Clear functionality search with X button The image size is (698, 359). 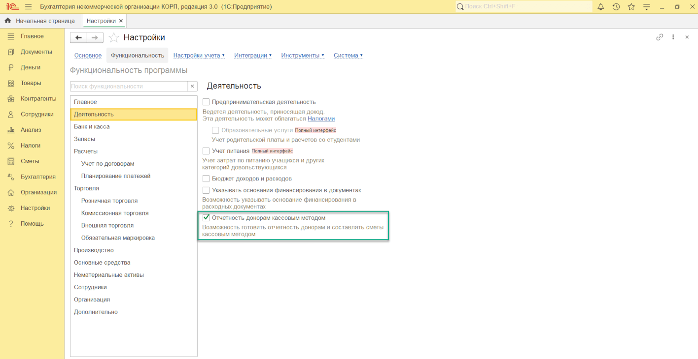pyautogui.click(x=193, y=86)
